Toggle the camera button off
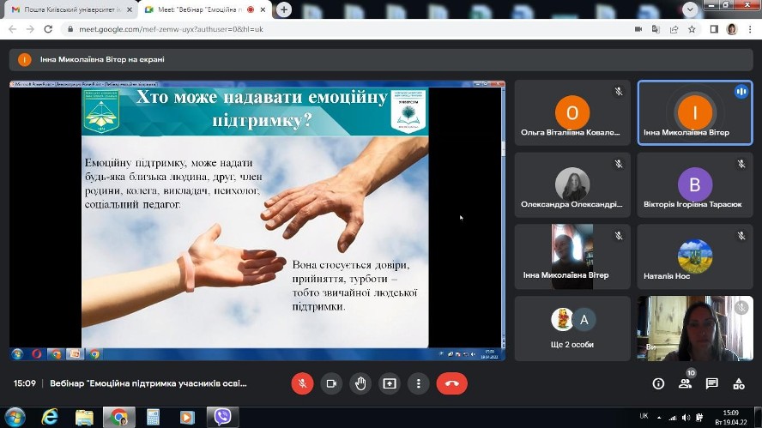 point(331,383)
